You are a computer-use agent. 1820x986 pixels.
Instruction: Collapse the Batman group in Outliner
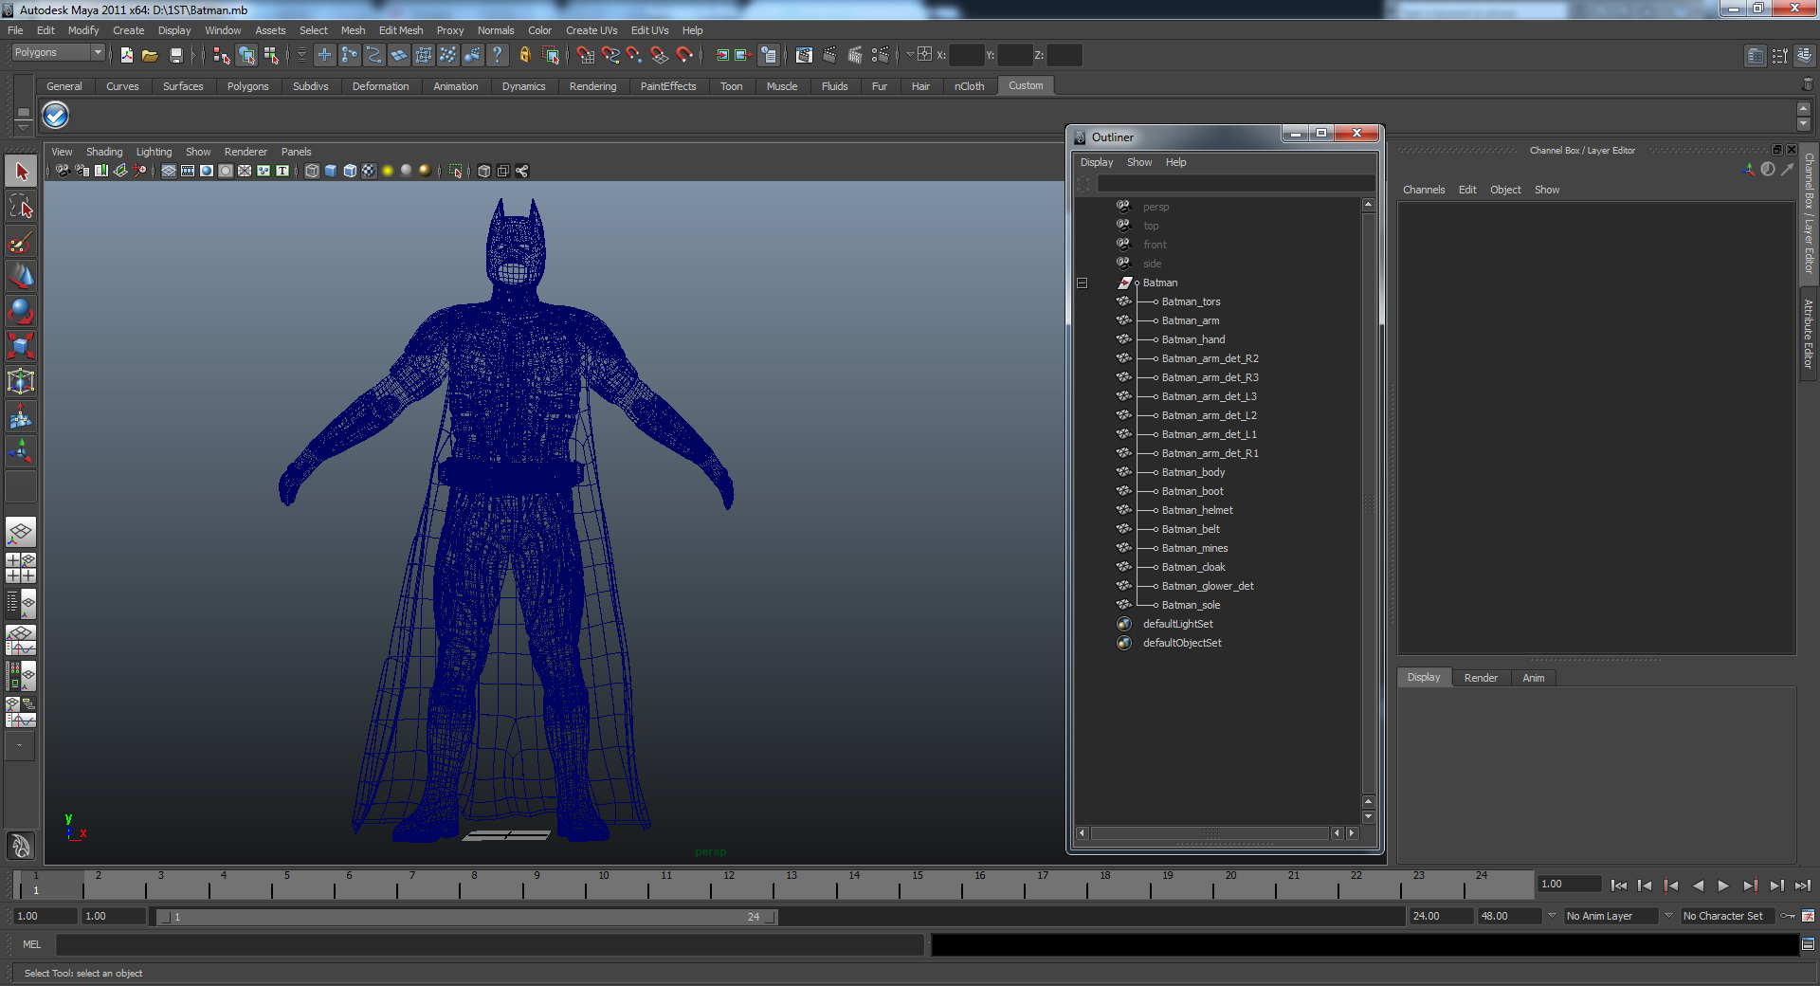[1082, 283]
